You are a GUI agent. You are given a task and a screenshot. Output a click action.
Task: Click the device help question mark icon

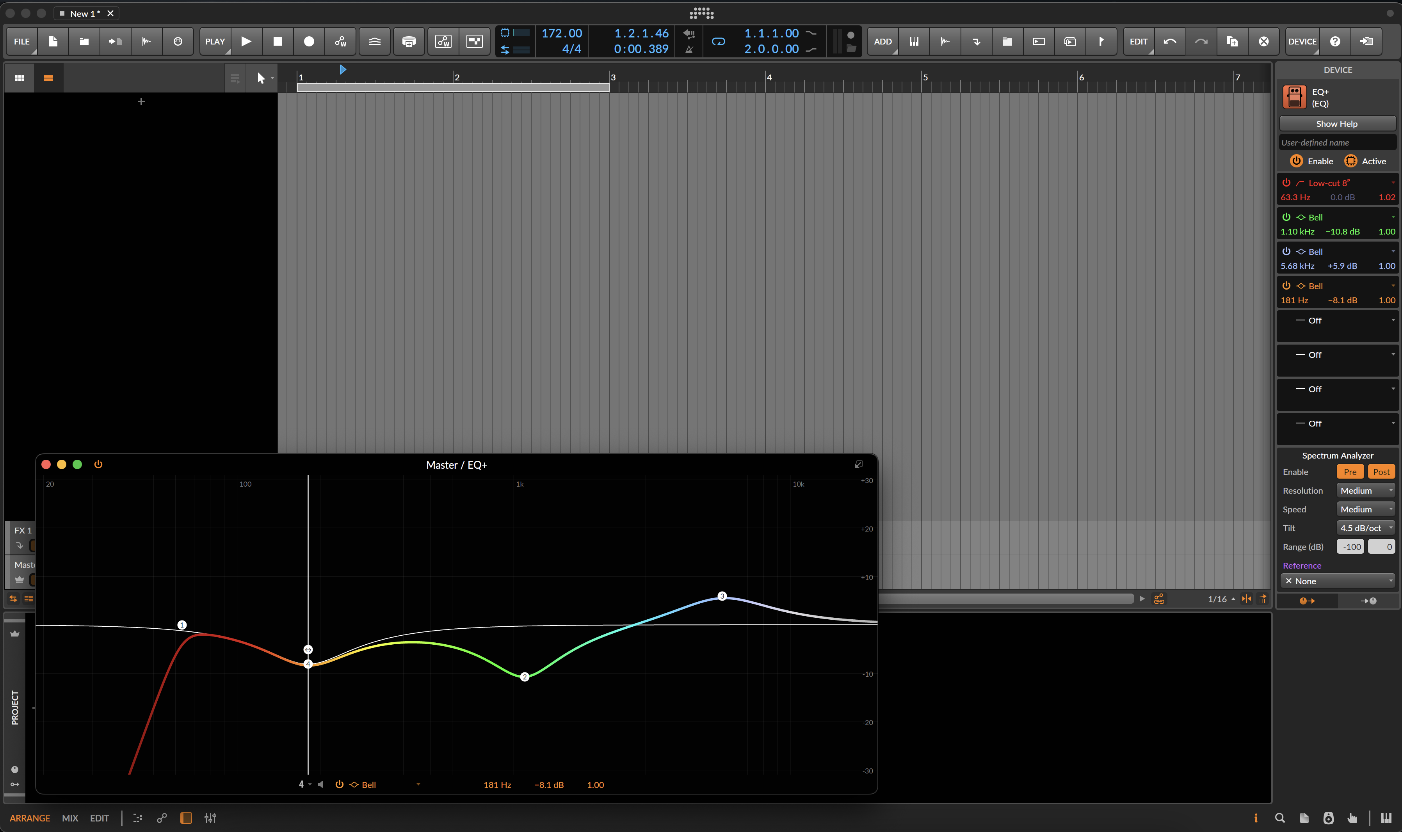(x=1335, y=41)
